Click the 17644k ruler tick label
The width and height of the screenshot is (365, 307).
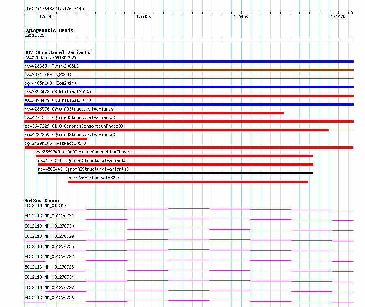(x=46, y=16)
